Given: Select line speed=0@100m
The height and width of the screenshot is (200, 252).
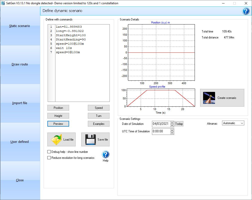Looking at the screenshot, I should tap(68, 52).
